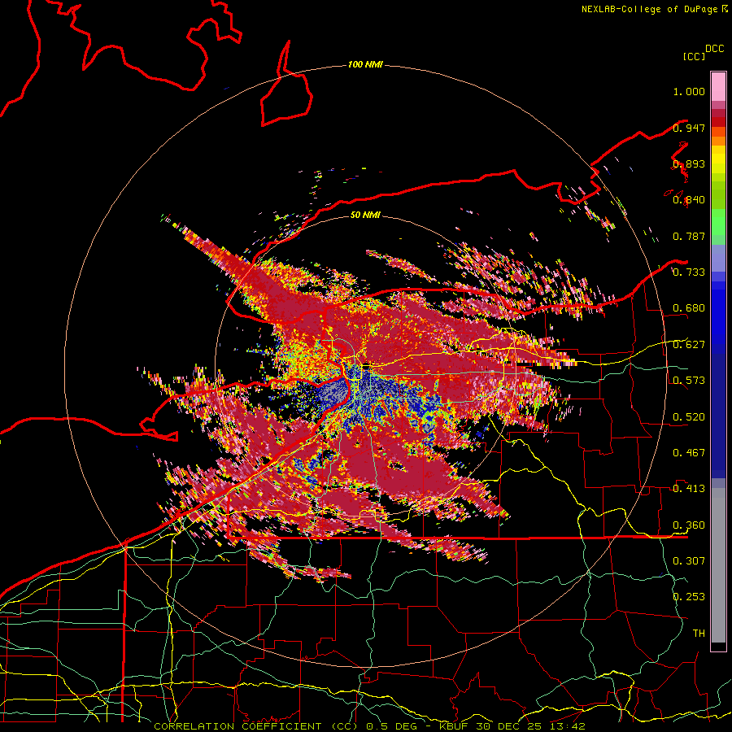Viewport: 732px width, 732px height.
Task: Click the 0.360 scale value
Action: click(689, 525)
